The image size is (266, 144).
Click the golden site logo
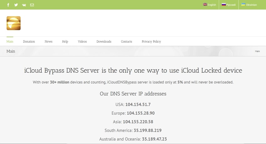click(x=13, y=23)
